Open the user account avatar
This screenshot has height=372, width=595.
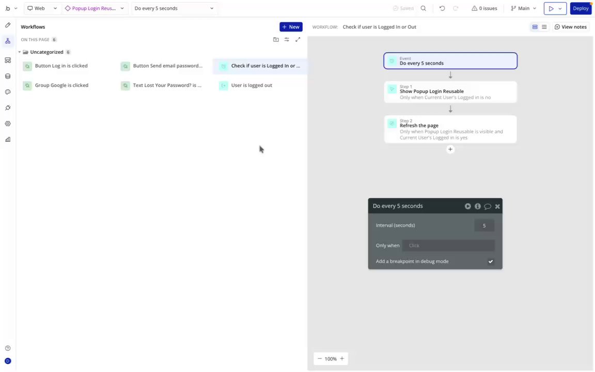[8, 361]
